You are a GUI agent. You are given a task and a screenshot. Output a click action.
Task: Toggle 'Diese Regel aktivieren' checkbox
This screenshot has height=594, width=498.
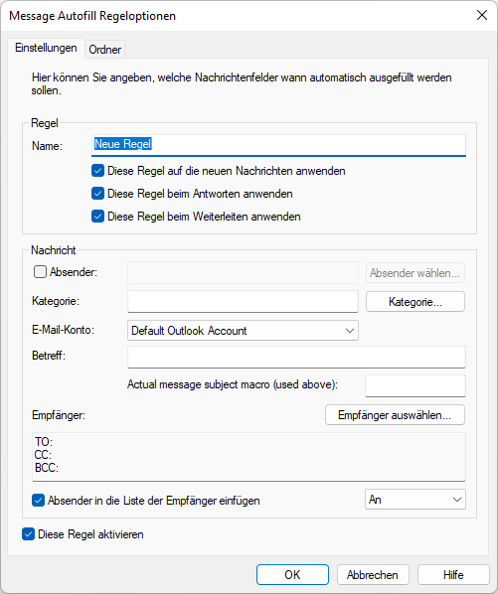click(29, 534)
